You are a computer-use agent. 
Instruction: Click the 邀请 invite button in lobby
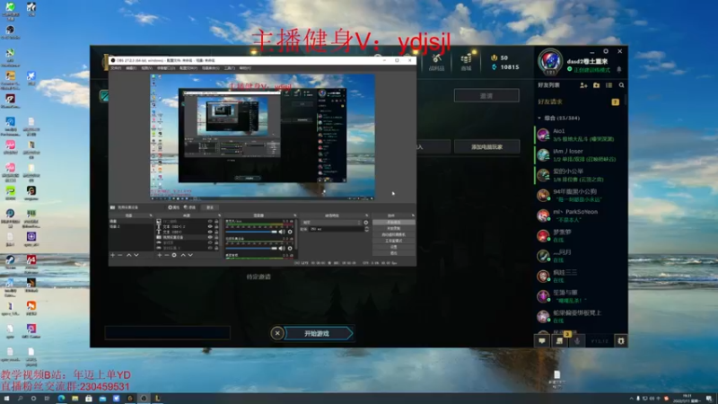point(486,96)
